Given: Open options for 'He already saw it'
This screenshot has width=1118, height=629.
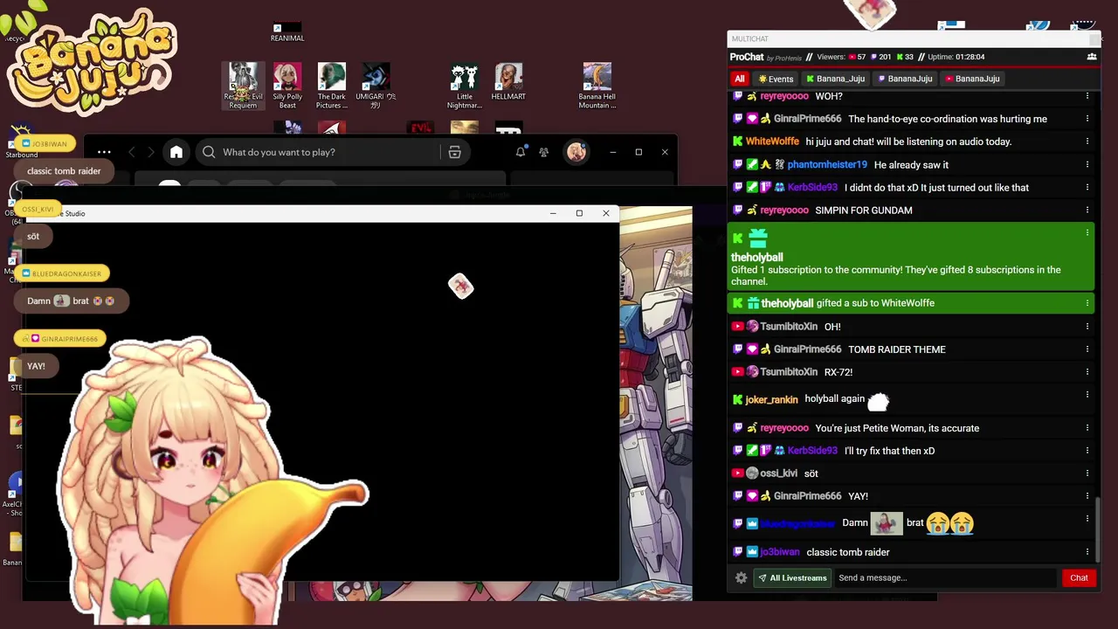Looking at the screenshot, I should point(1087,164).
